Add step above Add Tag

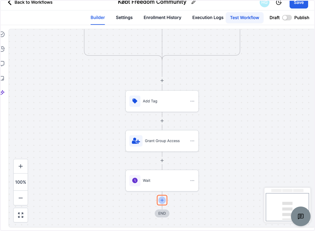coord(162,81)
